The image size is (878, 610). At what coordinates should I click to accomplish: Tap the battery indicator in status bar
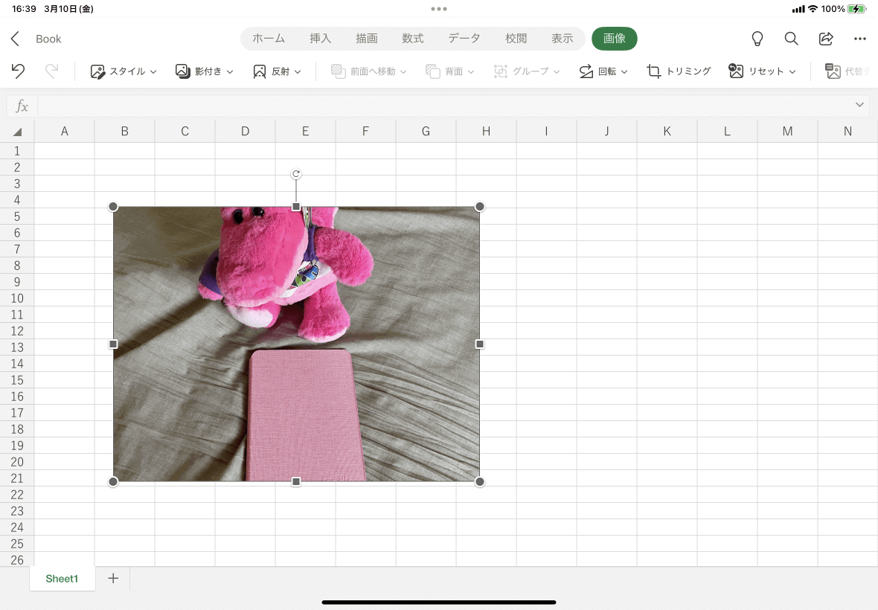[856, 9]
